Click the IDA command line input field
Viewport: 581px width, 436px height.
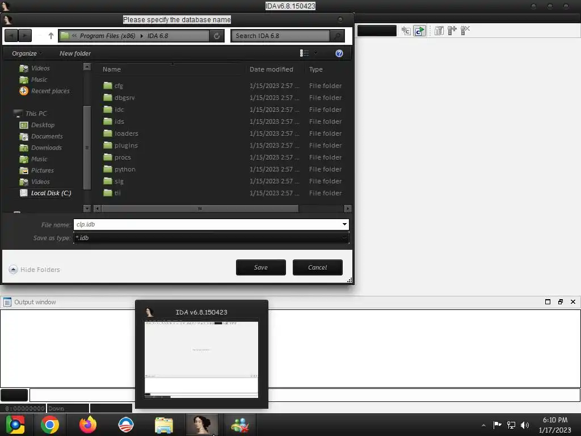[305, 395]
